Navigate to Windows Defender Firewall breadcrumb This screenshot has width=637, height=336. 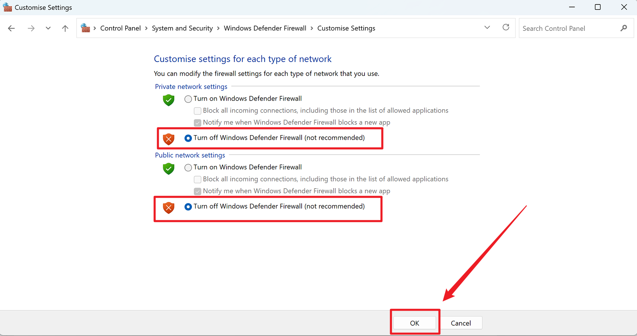pos(265,28)
